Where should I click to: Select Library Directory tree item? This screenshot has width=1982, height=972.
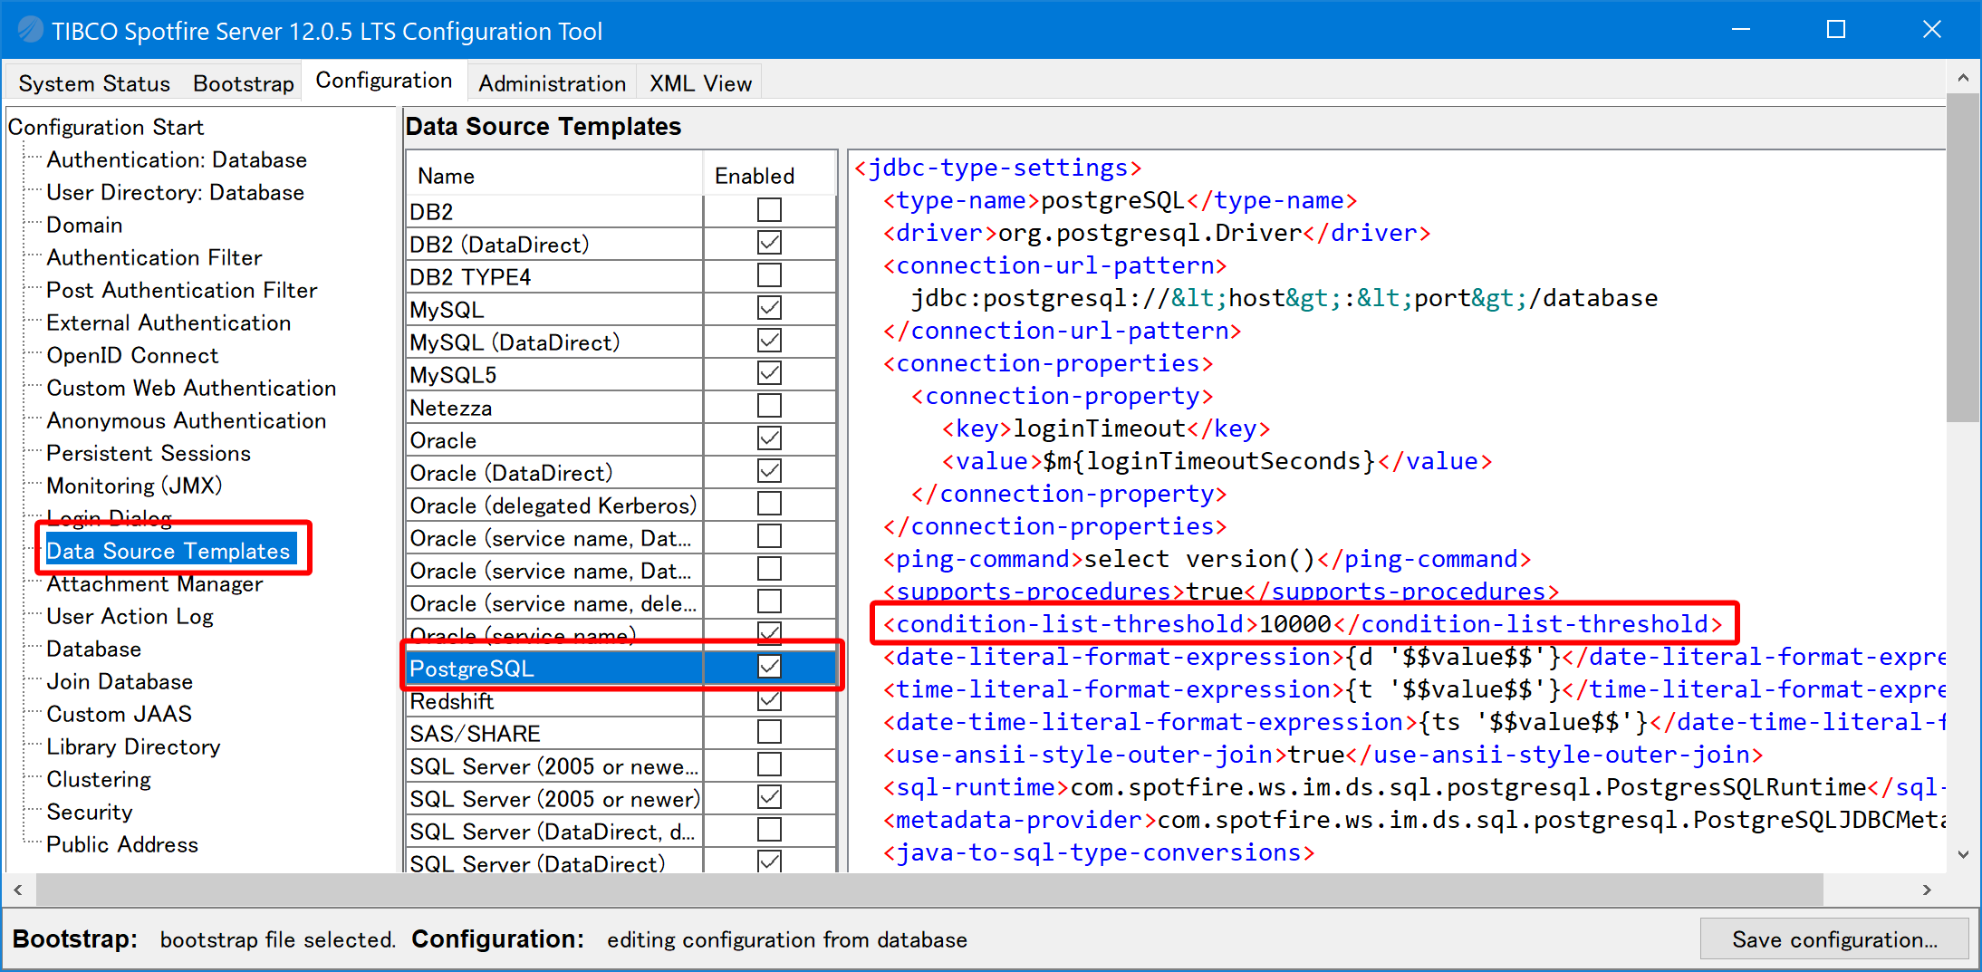click(133, 746)
